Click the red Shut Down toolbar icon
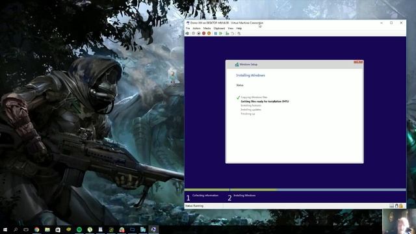 [203, 33]
